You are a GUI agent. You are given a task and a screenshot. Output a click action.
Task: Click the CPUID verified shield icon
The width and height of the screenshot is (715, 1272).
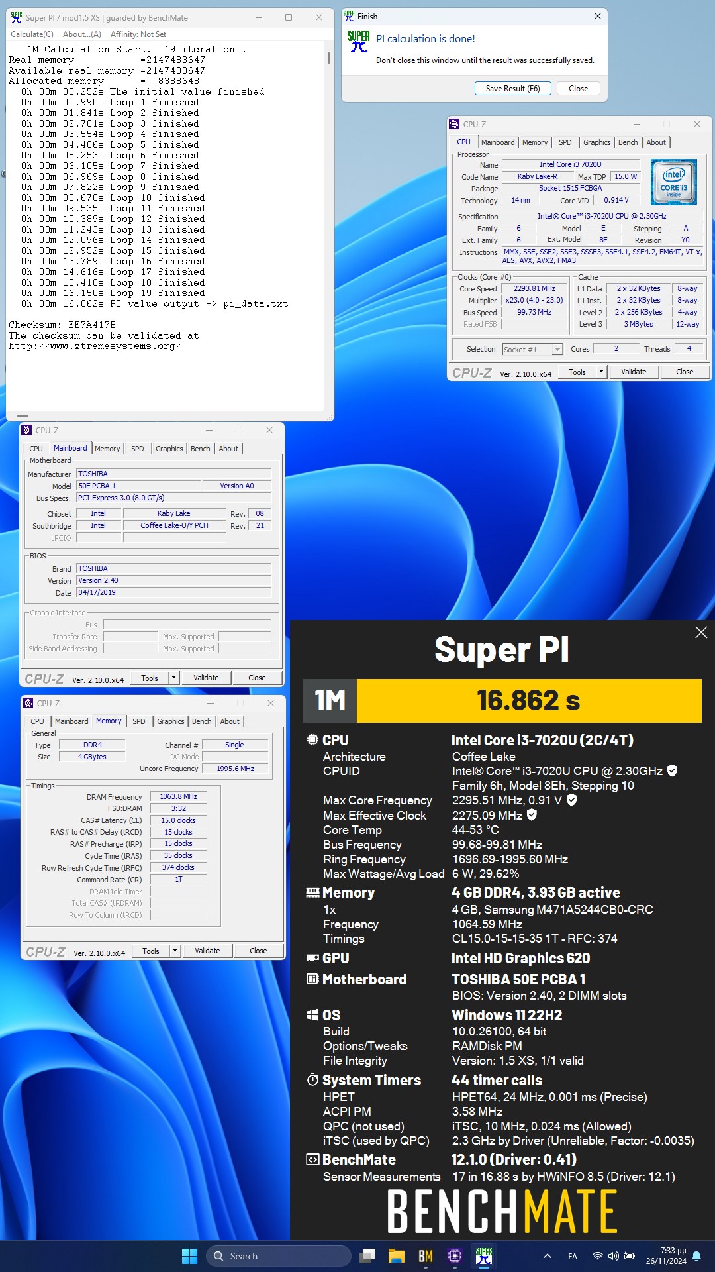pyautogui.click(x=672, y=770)
